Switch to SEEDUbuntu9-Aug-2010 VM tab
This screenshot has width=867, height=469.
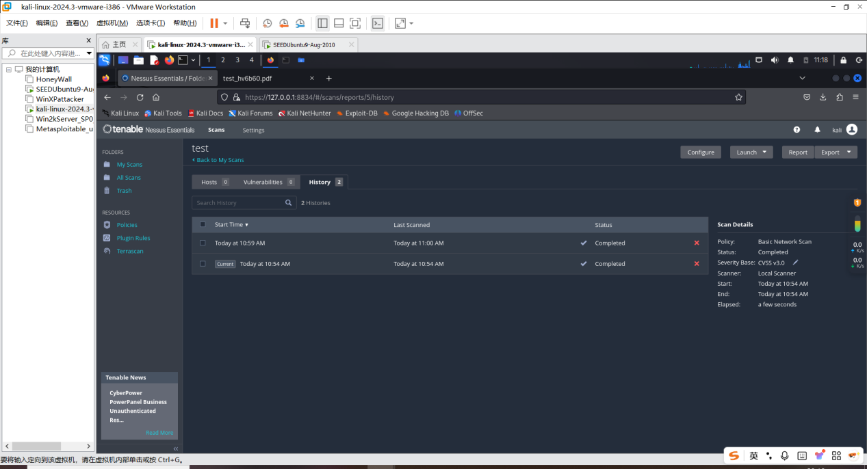308,44
